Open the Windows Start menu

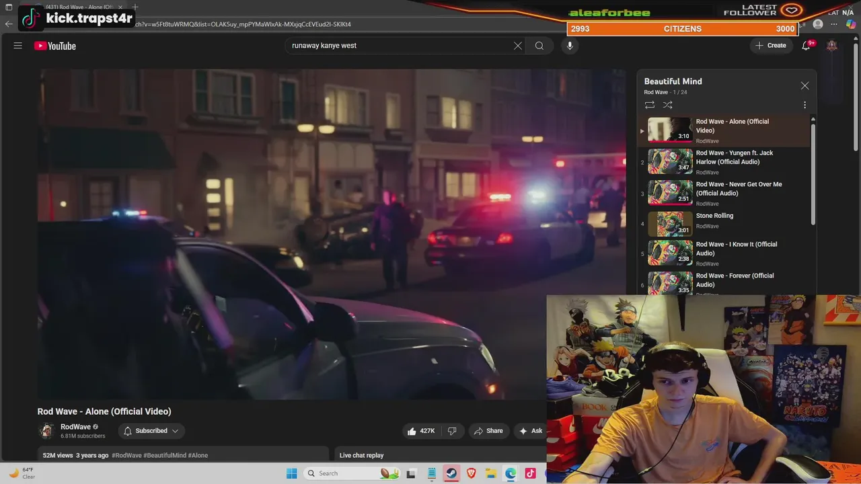click(x=291, y=473)
